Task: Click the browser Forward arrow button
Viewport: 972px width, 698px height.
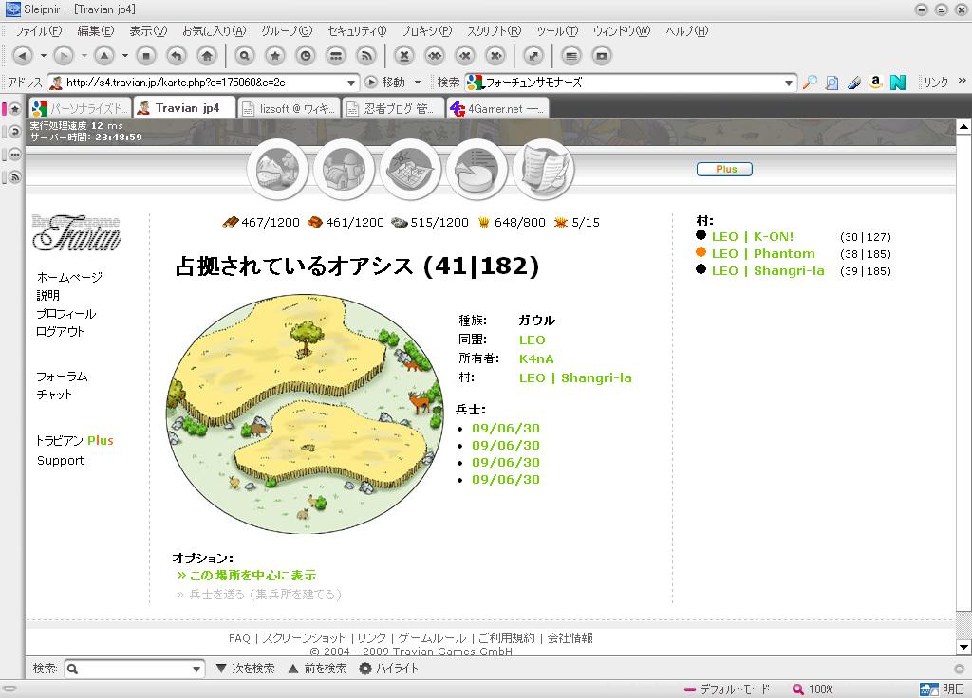Action: click(x=64, y=56)
